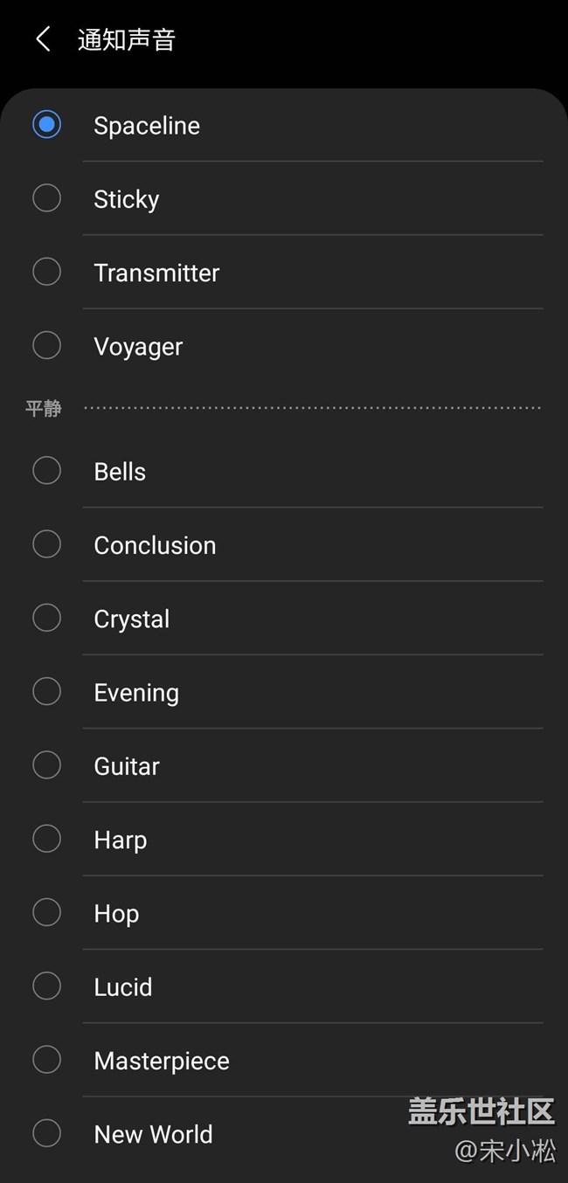Pick the Lucid radio button

[46, 986]
